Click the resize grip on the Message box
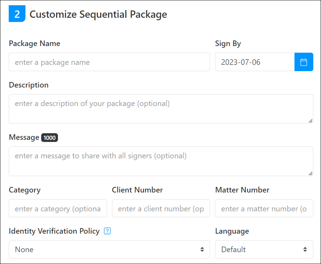Screen dimensions: 321x264 [x=310, y=173]
